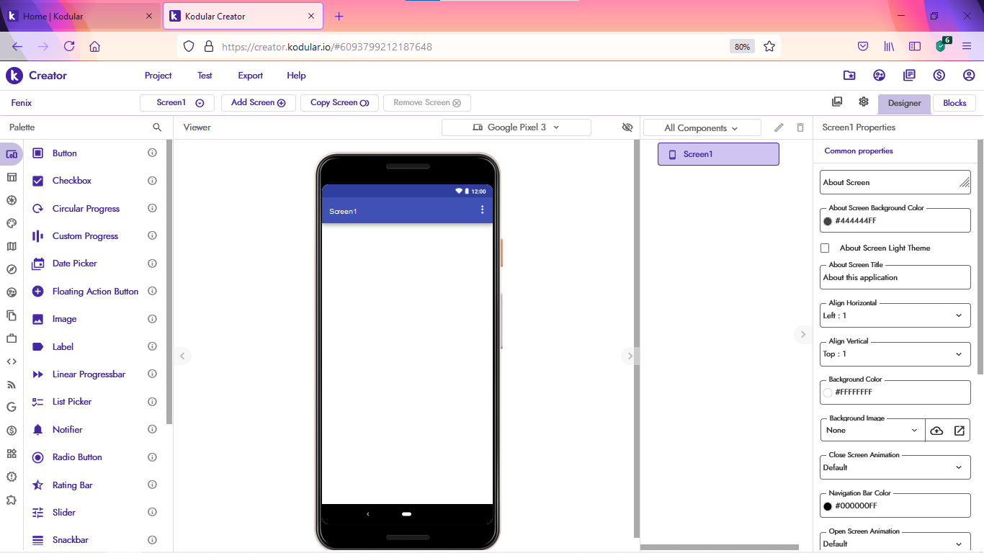Click the account profile icon in header
The width and height of the screenshot is (984, 553).
pyautogui.click(x=969, y=76)
